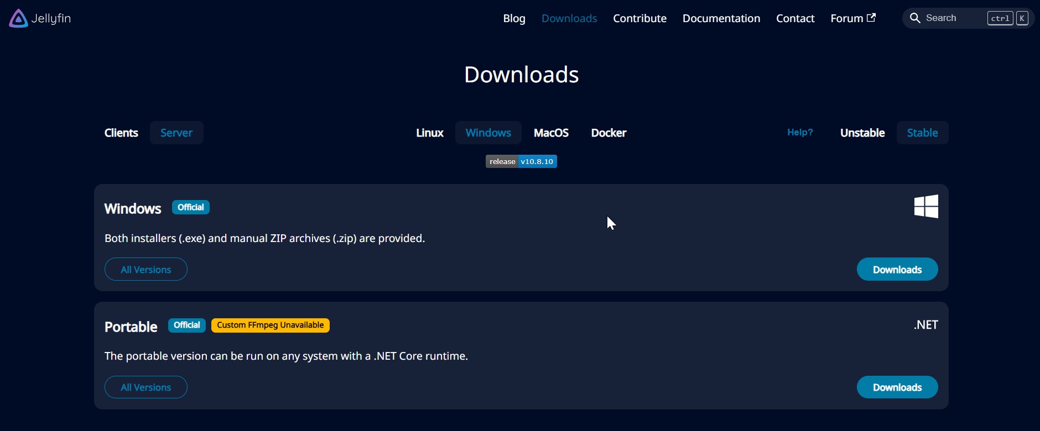
Task: Select the Server tab
Action: (x=176, y=133)
